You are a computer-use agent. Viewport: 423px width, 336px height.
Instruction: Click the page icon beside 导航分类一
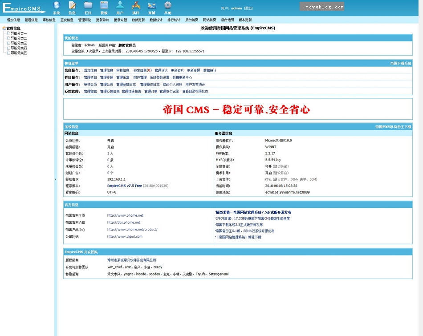click(8, 33)
